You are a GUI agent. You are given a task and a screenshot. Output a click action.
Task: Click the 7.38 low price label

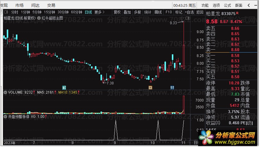tap(110, 83)
